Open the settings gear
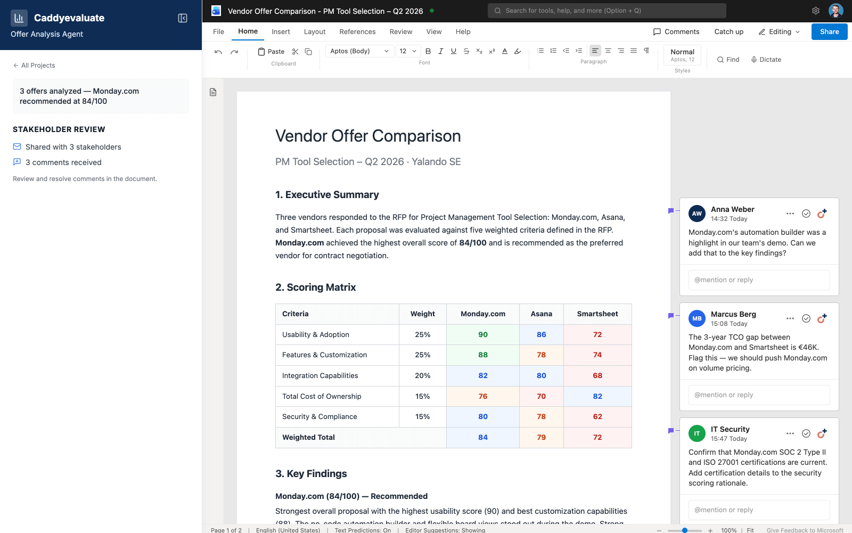The image size is (852, 533). [816, 11]
